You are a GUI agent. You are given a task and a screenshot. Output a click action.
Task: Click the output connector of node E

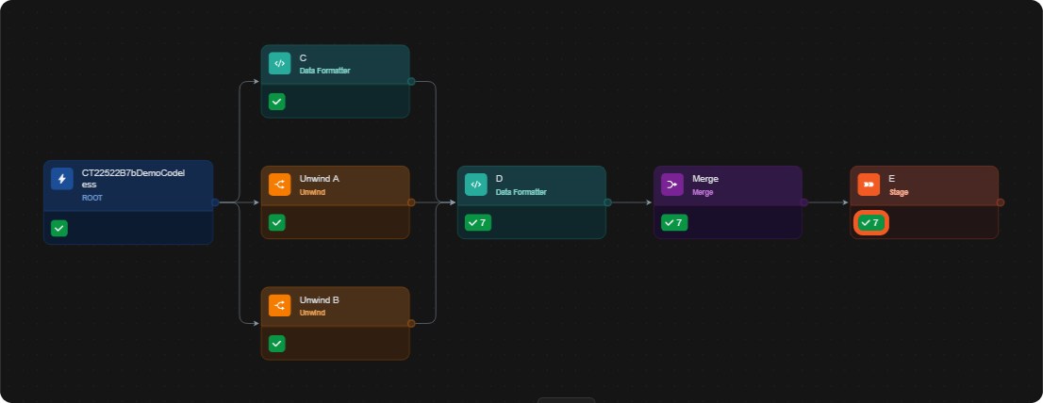(1000, 202)
